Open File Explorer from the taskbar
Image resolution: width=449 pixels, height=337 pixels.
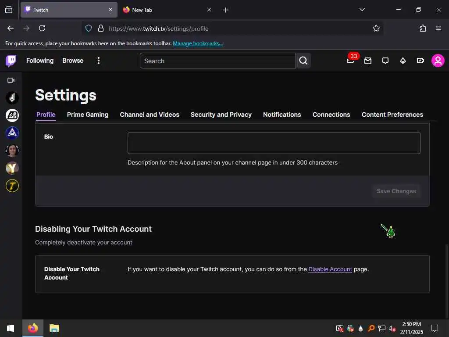tap(54, 328)
